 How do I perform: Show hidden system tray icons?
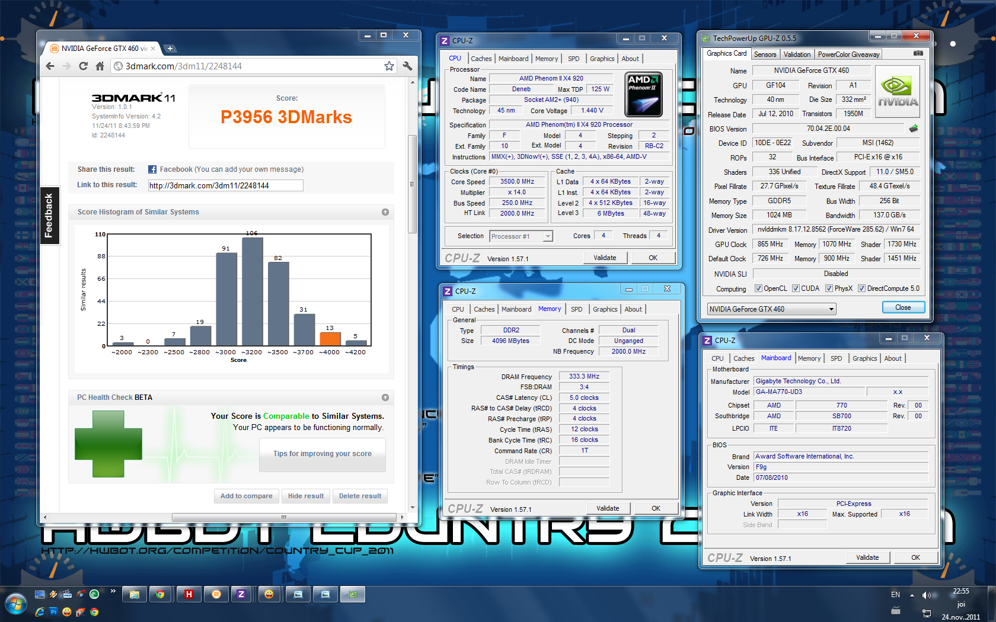point(912,595)
